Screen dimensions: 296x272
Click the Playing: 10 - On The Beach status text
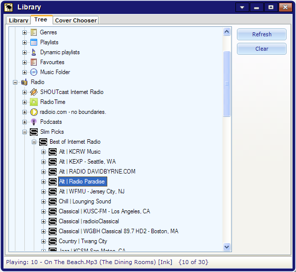[89, 262]
